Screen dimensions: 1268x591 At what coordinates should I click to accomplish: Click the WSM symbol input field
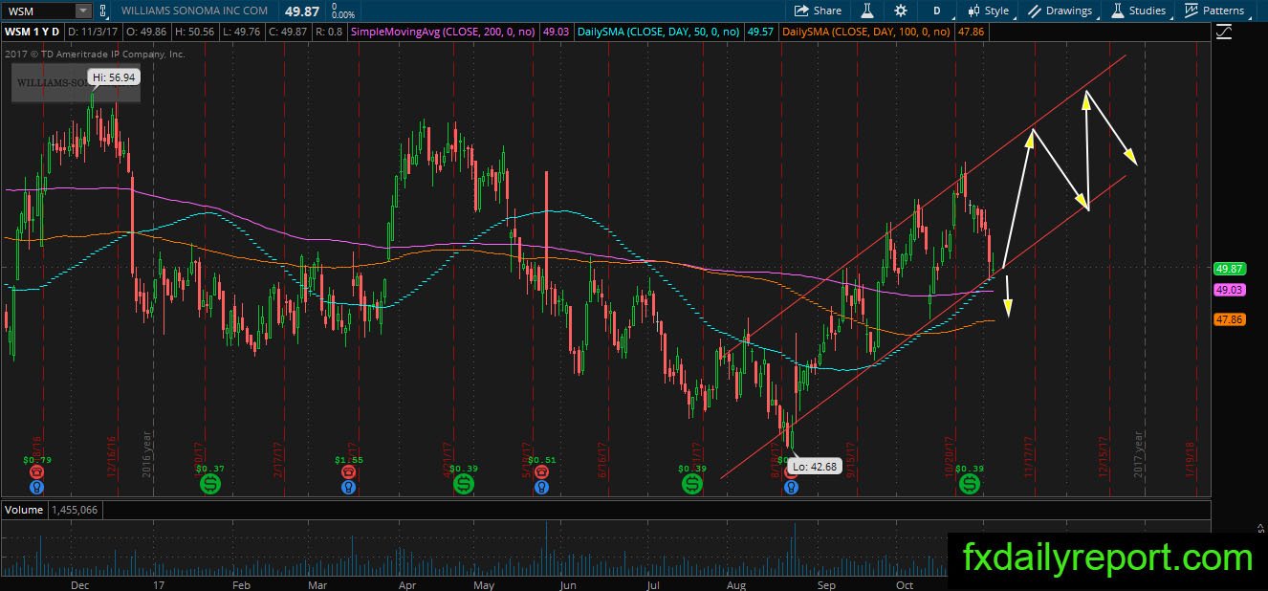pyautogui.click(x=38, y=11)
